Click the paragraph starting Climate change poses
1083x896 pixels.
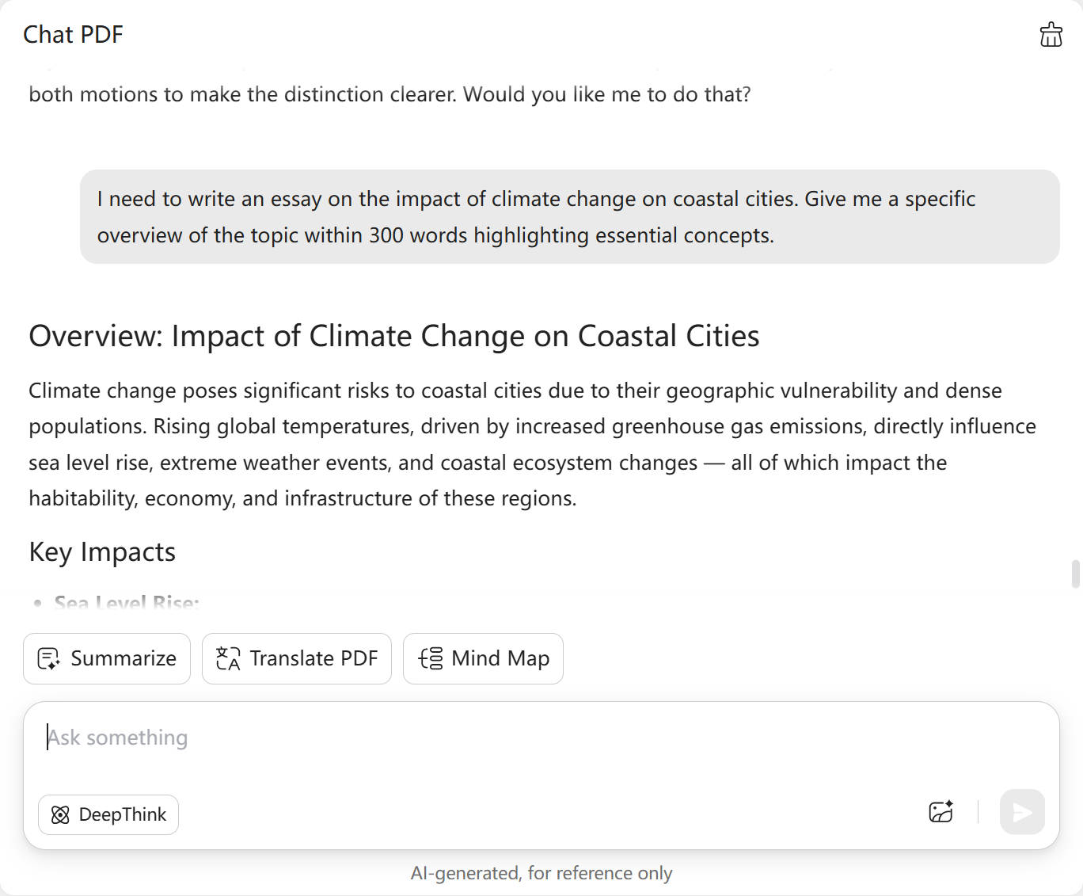[x=532, y=444]
